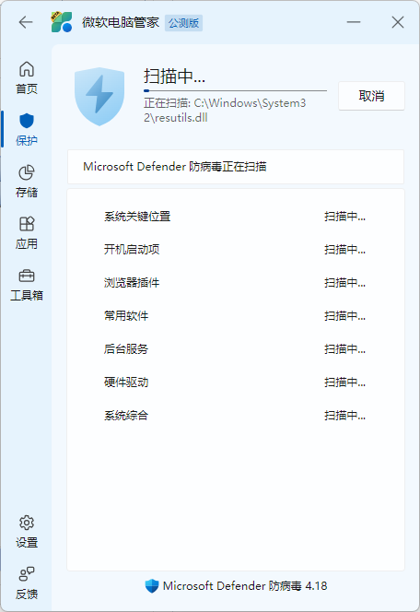Image resolution: width=420 pixels, height=612 pixels.
Task: Click scan status of 开机启动项
Action: point(344,250)
